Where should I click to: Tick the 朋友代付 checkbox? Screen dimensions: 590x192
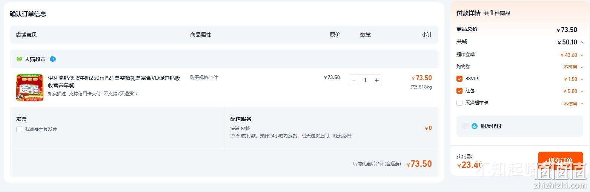[466, 126]
